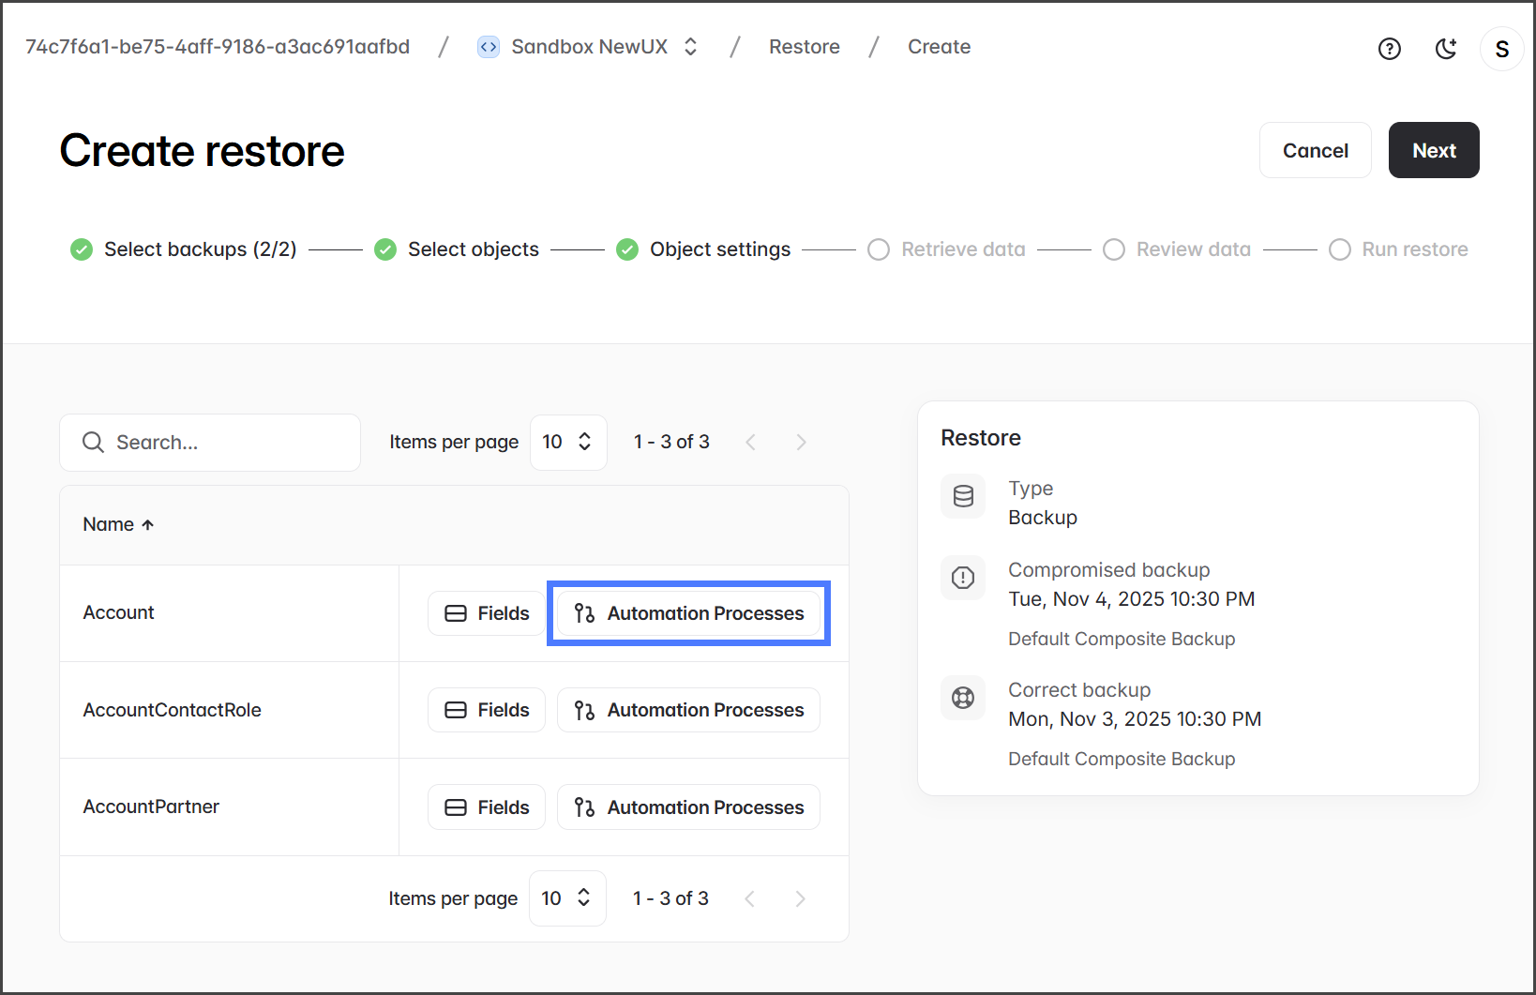
Task: Open the help question mark icon
Action: coord(1389,49)
